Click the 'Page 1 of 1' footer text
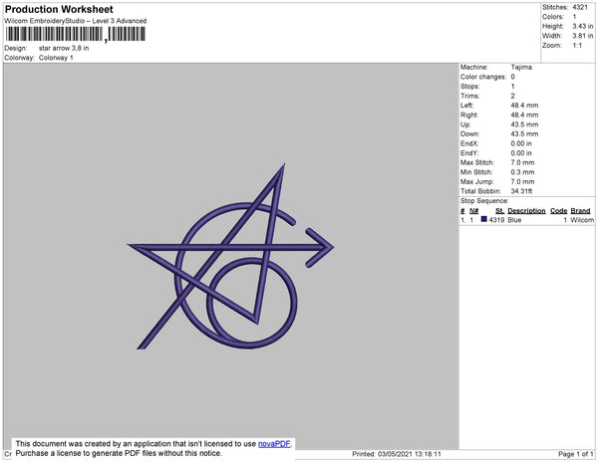 point(576,454)
